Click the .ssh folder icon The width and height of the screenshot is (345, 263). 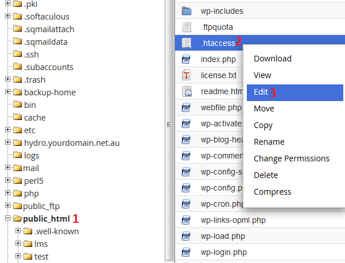pyautogui.click(x=17, y=54)
